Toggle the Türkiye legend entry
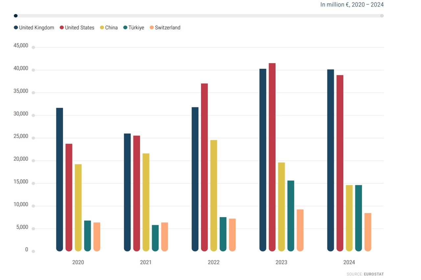This screenshot has width=421, height=280. point(134,28)
